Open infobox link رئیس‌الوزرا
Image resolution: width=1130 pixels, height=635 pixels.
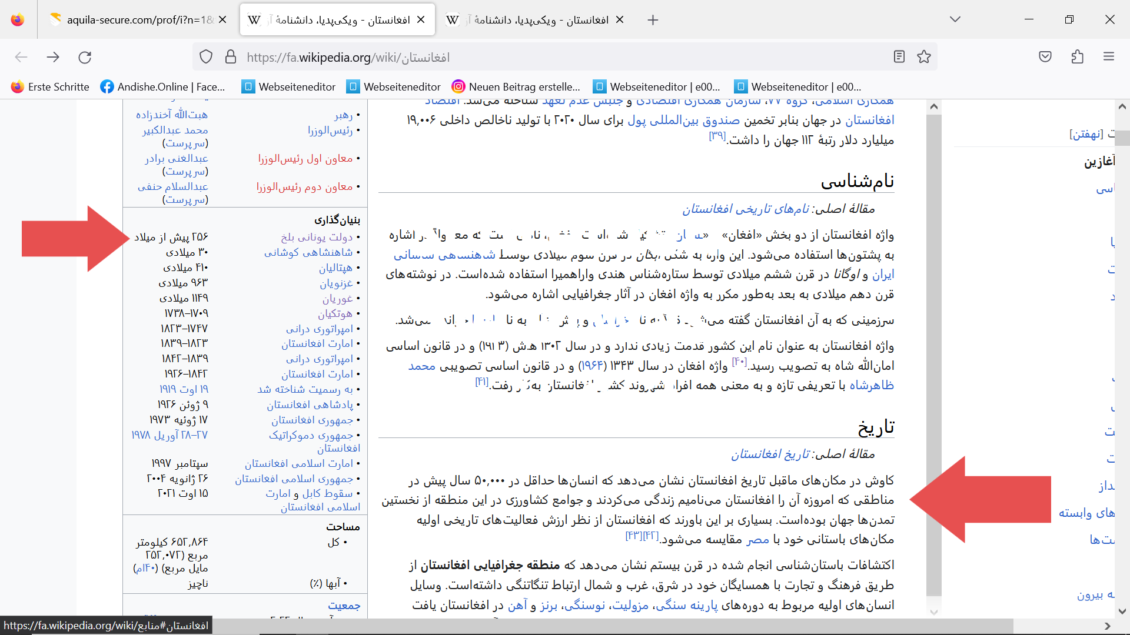coord(330,131)
